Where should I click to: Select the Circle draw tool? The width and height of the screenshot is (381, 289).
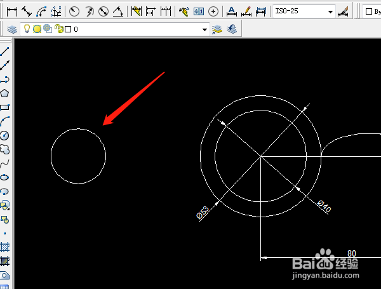pyautogui.click(x=5, y=135)
